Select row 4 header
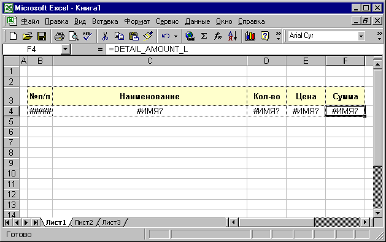386x242 pixels. coord(11,111)
